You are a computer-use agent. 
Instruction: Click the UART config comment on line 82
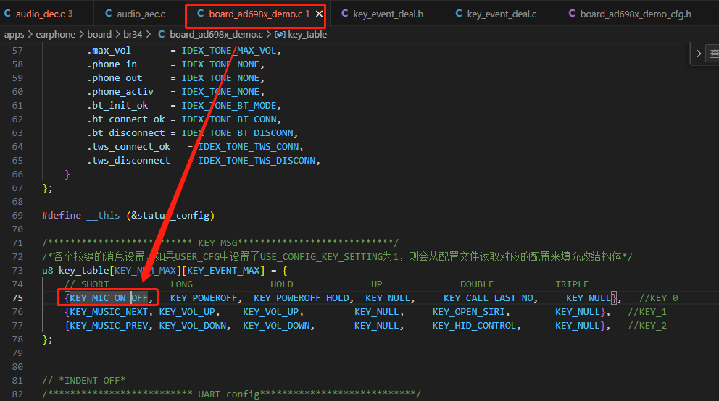[231, 394]
